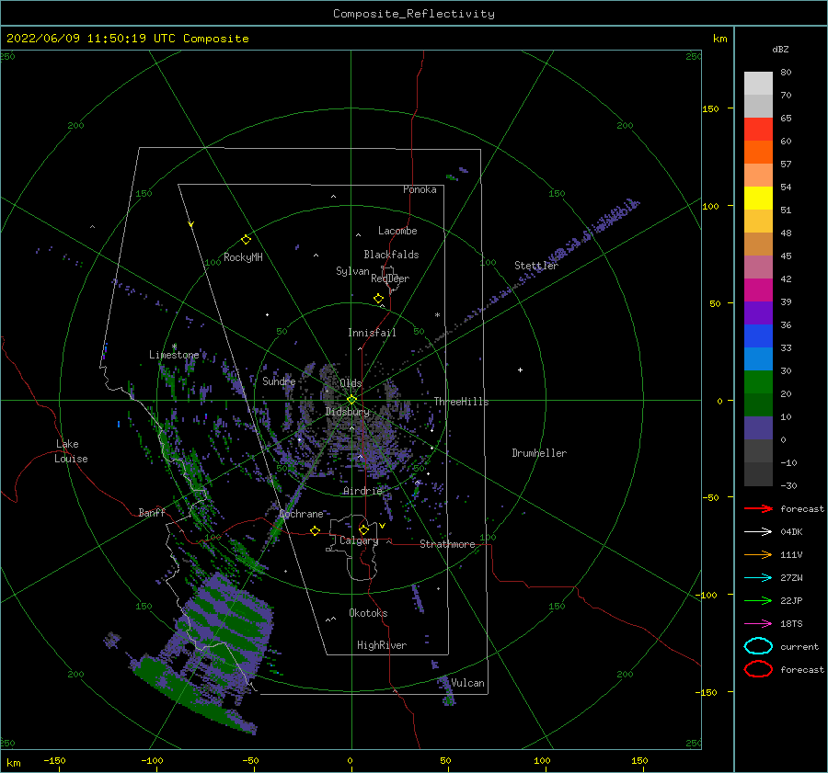Click the Cochrane city label
Image resolution: width=828 pixels, height=773 pixels.
(x=301, y=514)
